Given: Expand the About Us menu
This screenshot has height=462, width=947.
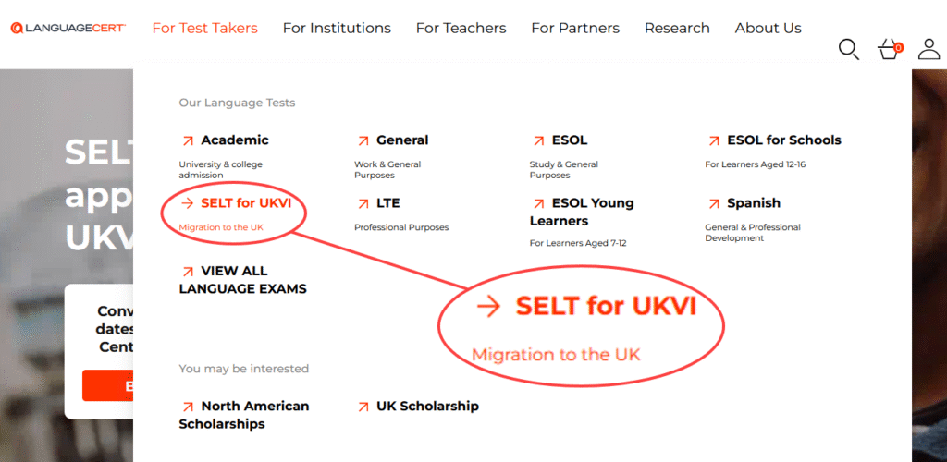Looking at the screenshot, I should coord(769,29).
